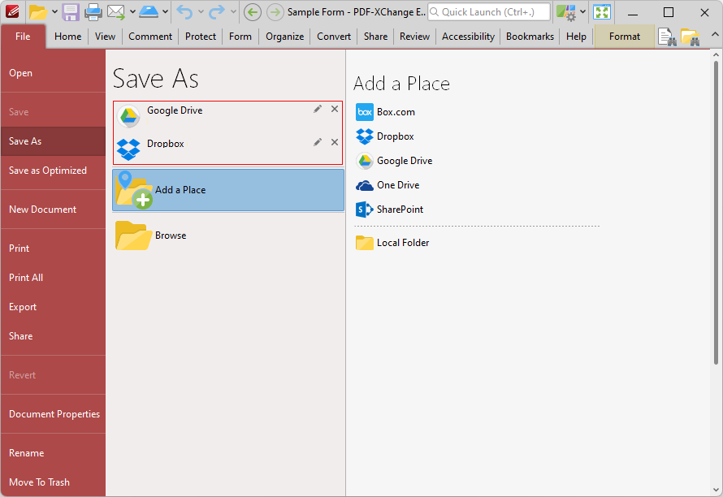
Task: Select the Form ribbon tab
Action: (x=240, y=37)
